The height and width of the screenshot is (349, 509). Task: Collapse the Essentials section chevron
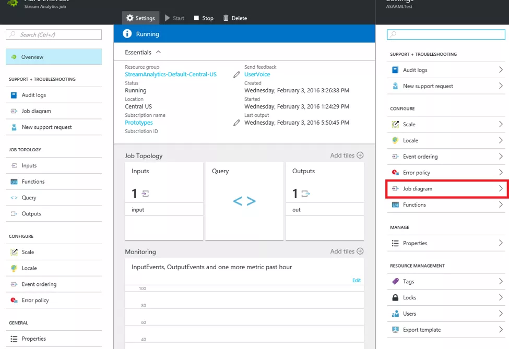coord(158,52)
